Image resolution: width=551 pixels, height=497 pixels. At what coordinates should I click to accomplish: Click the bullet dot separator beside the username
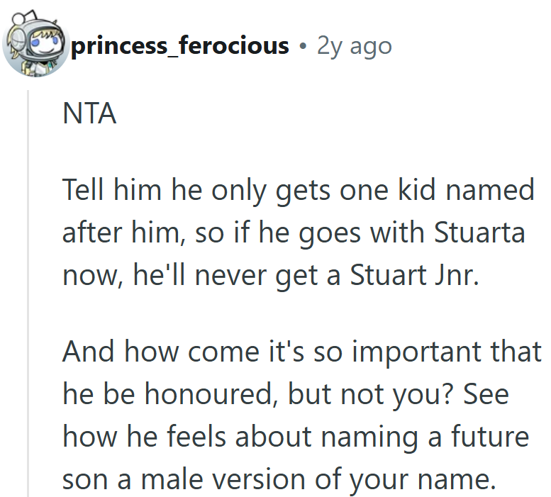pos(303,47)
